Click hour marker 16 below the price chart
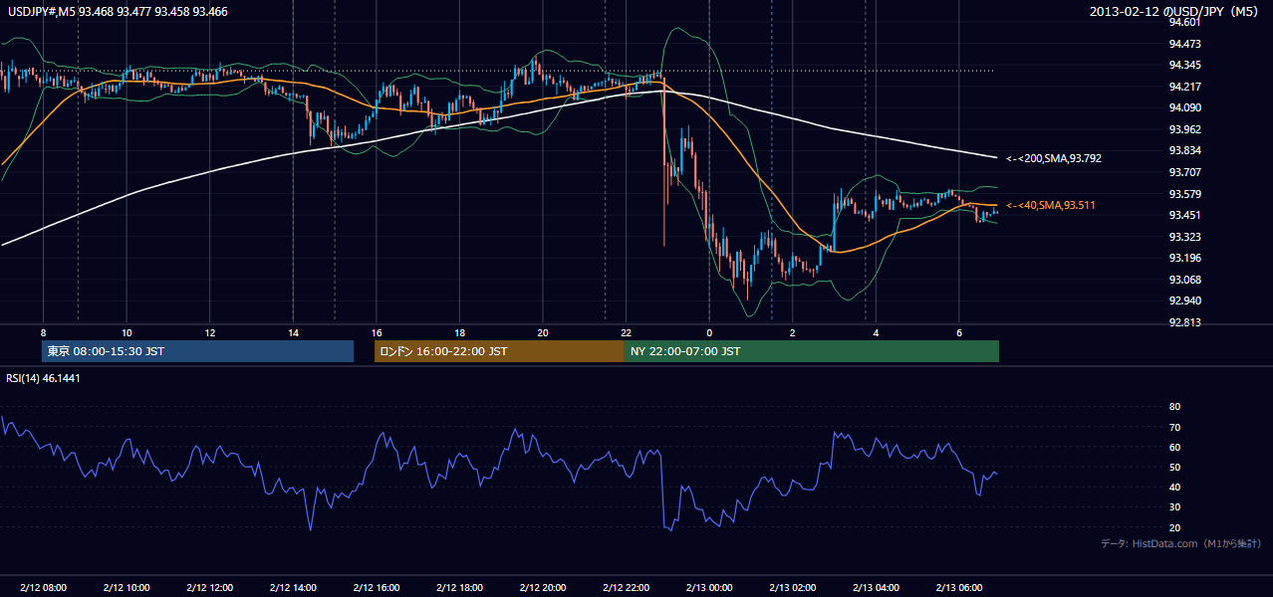 coord(377,332)
